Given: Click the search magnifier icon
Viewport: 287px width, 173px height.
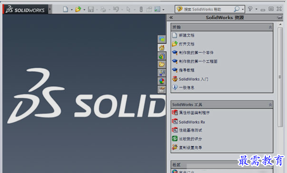Looking at the screenshot, I should (x=236, y=9).
